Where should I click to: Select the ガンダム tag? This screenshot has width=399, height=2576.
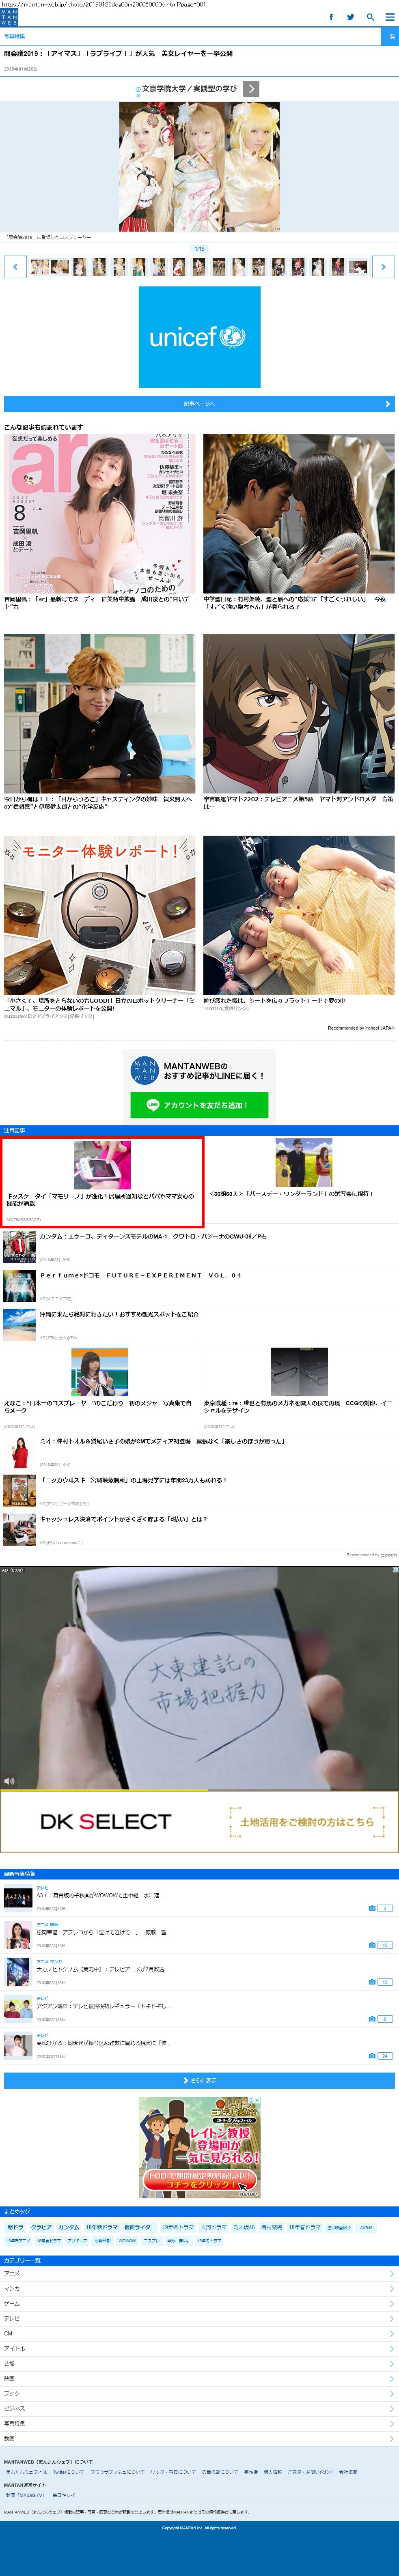click(68, 2228)
